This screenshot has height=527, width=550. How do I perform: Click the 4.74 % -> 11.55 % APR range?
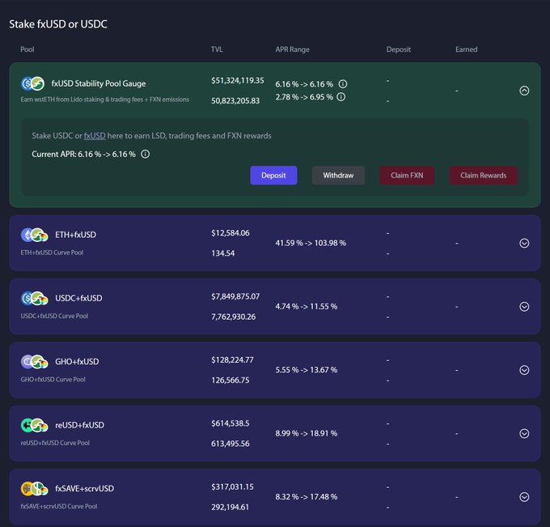click(307, 307)
